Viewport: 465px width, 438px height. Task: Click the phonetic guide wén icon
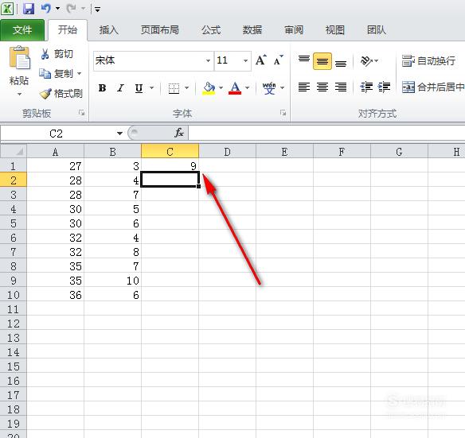pyautogui.click(x=269, y=88)
